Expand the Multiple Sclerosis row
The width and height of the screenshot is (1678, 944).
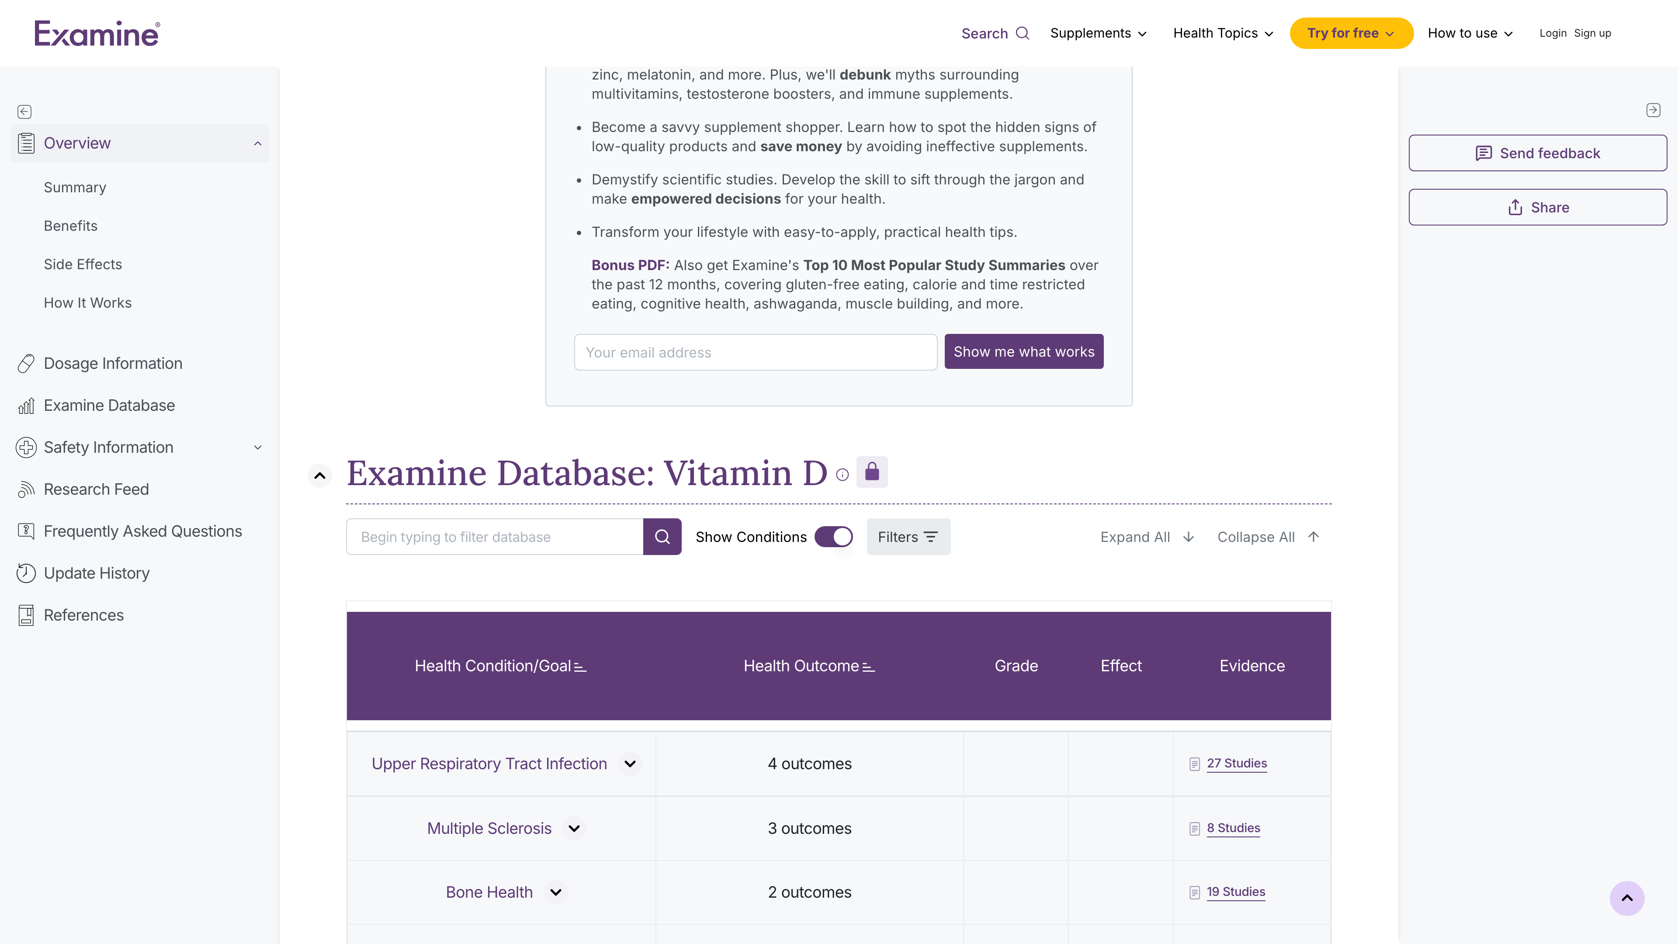[x=574, y=829]
